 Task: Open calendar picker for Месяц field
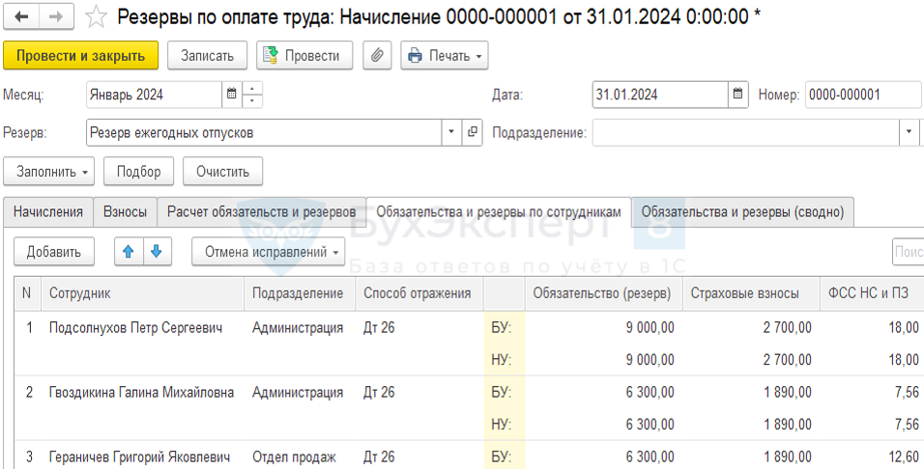coord(231,95)
